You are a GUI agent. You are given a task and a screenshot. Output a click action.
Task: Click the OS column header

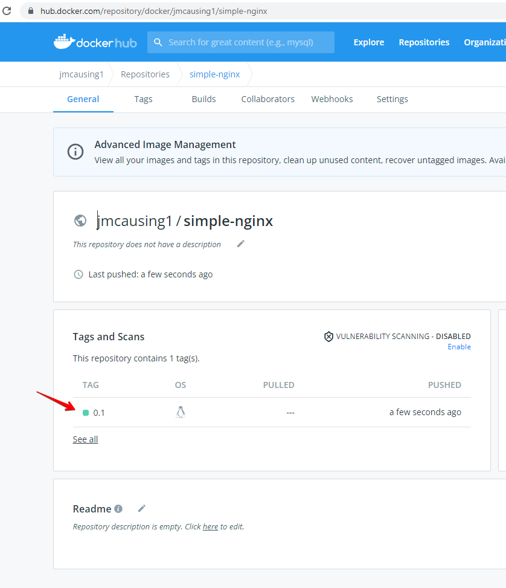(x=181, y=385)
